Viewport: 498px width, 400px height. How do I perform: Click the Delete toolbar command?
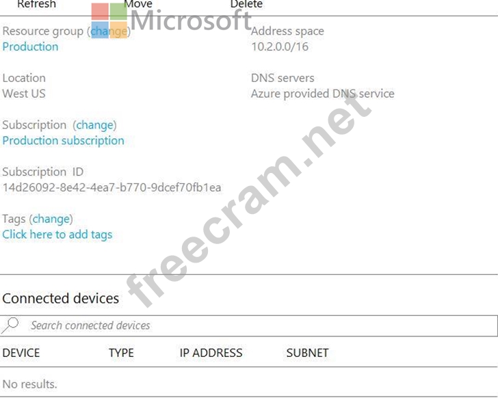click(x=246, y=4)
